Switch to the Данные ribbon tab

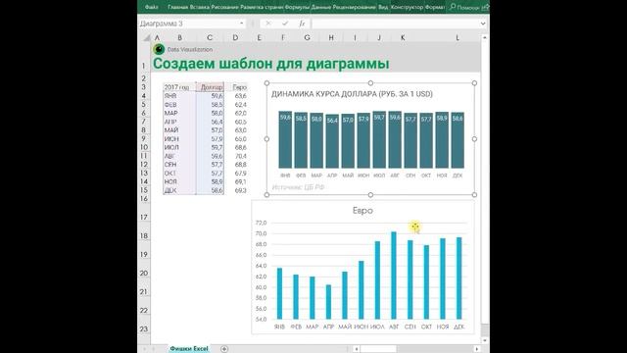coord(320,7)
